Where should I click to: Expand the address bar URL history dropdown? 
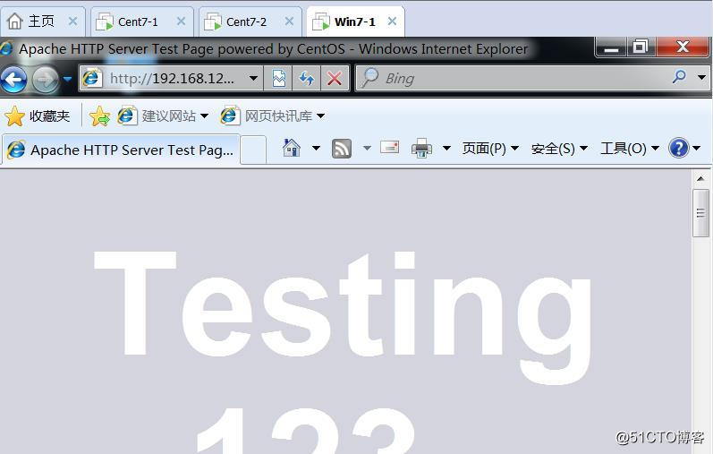tap(254, 78)
